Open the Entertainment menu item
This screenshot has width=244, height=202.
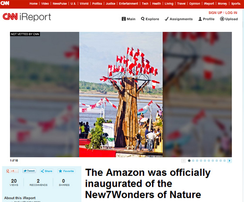[x=129, y=3]
